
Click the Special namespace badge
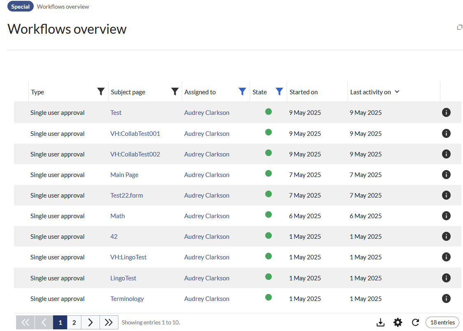21,7
